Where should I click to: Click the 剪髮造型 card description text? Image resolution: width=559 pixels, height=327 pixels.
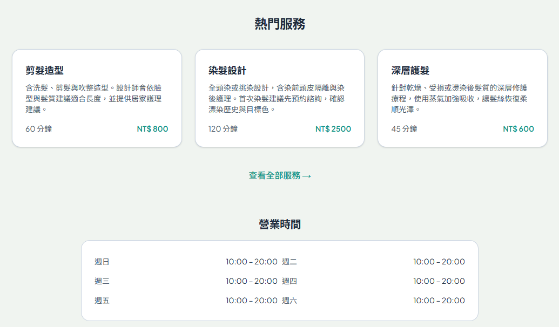(94, 99)
